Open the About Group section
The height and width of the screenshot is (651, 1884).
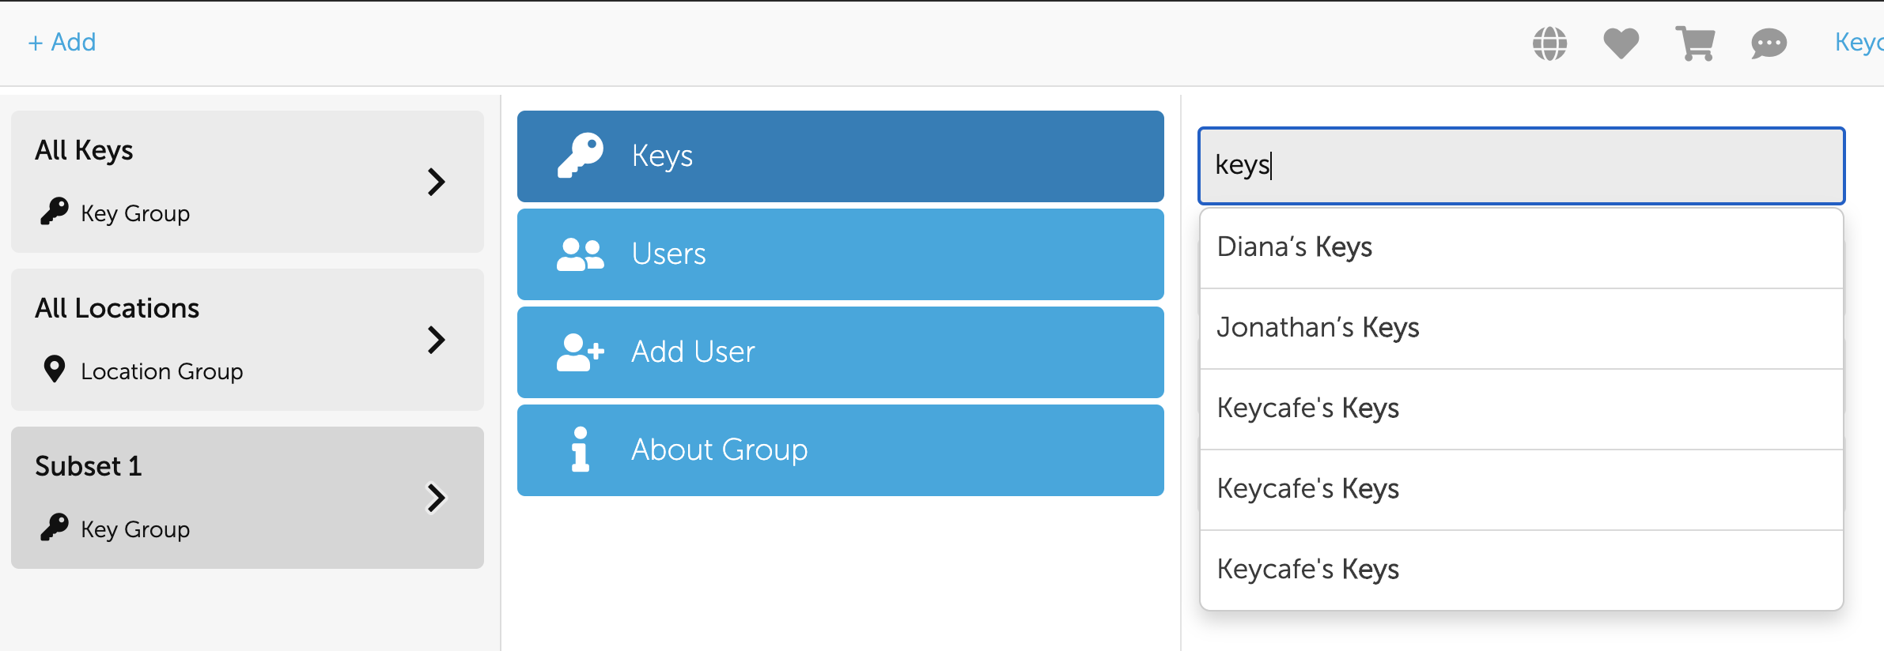(841, 450)
